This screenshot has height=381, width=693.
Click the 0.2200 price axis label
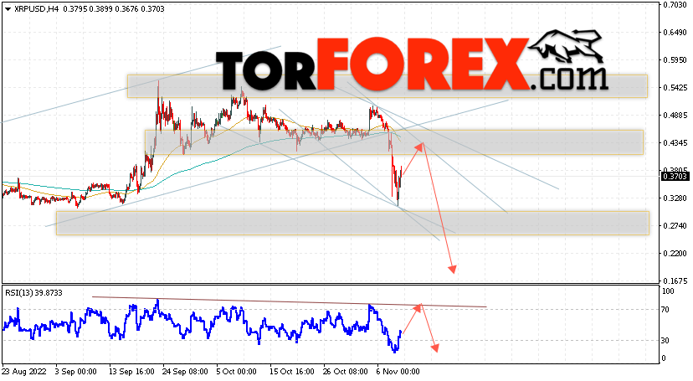pyautogui.click(x=675, y=253)
